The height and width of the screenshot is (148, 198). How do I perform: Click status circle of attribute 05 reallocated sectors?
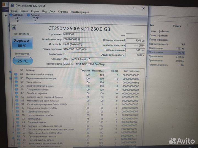pyautogui.click(x=16, y=78)
